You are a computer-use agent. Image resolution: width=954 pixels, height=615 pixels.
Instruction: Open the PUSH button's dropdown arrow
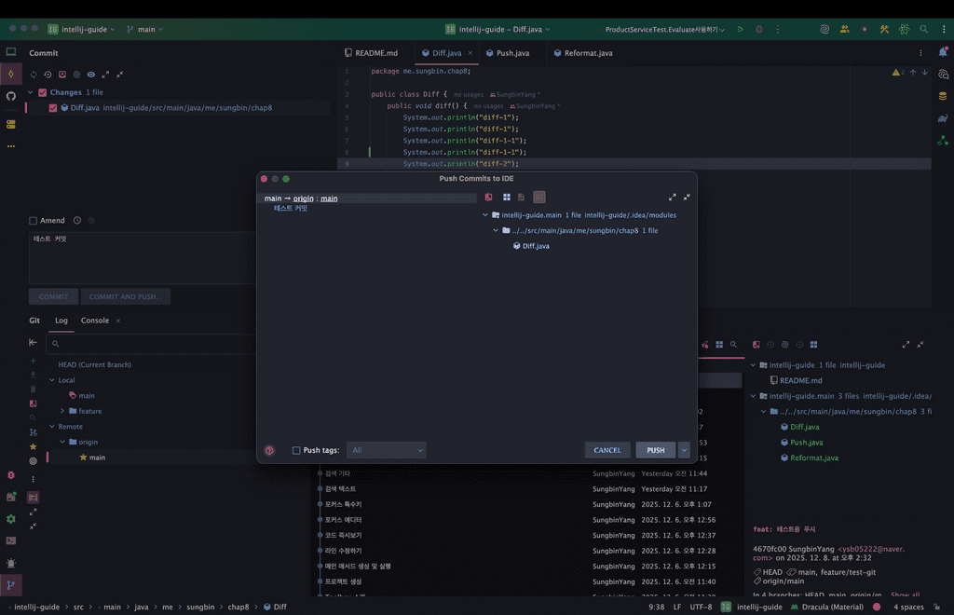pos(685,450)
